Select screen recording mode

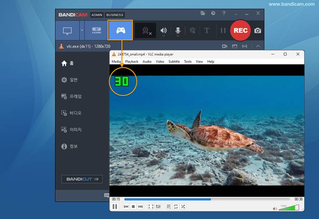(67, 31)
